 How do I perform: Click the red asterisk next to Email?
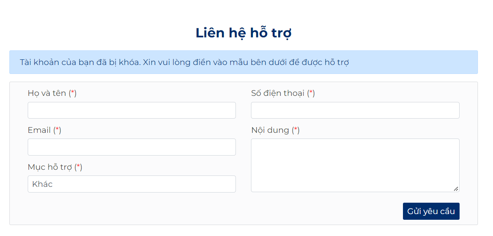[x=57, y=130]
